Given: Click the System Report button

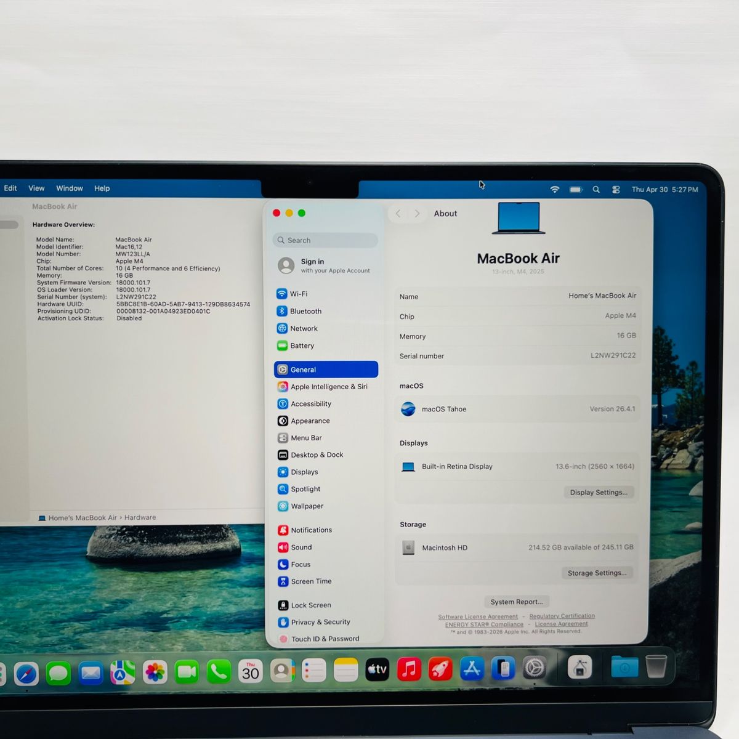Looking at the screenshot, I should point(517,602).
